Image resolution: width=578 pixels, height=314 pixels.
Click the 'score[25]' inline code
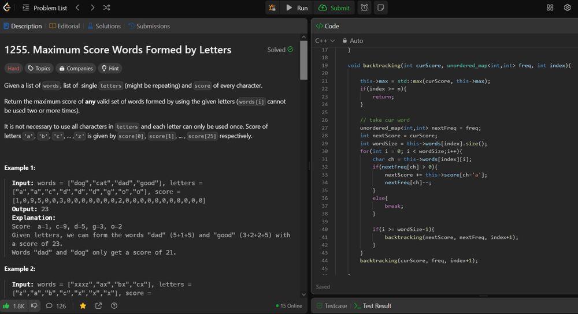(202, 136)
